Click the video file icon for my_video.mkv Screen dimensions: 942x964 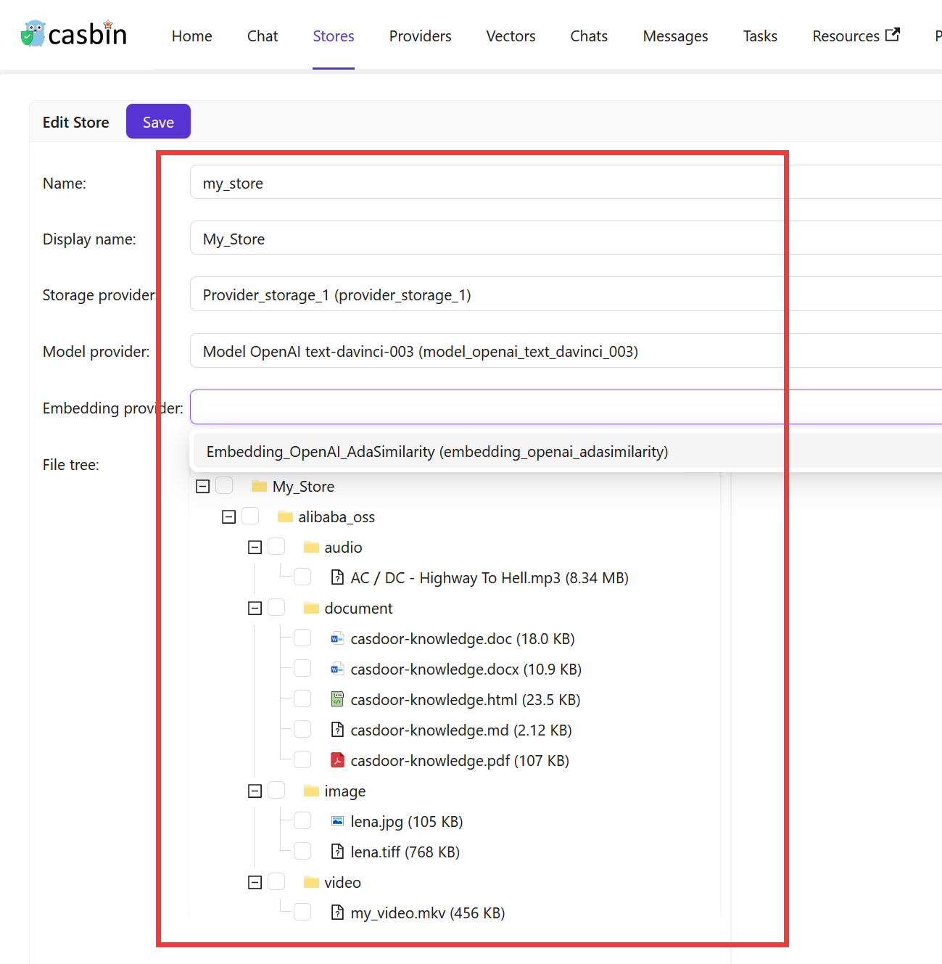point(337,912)
